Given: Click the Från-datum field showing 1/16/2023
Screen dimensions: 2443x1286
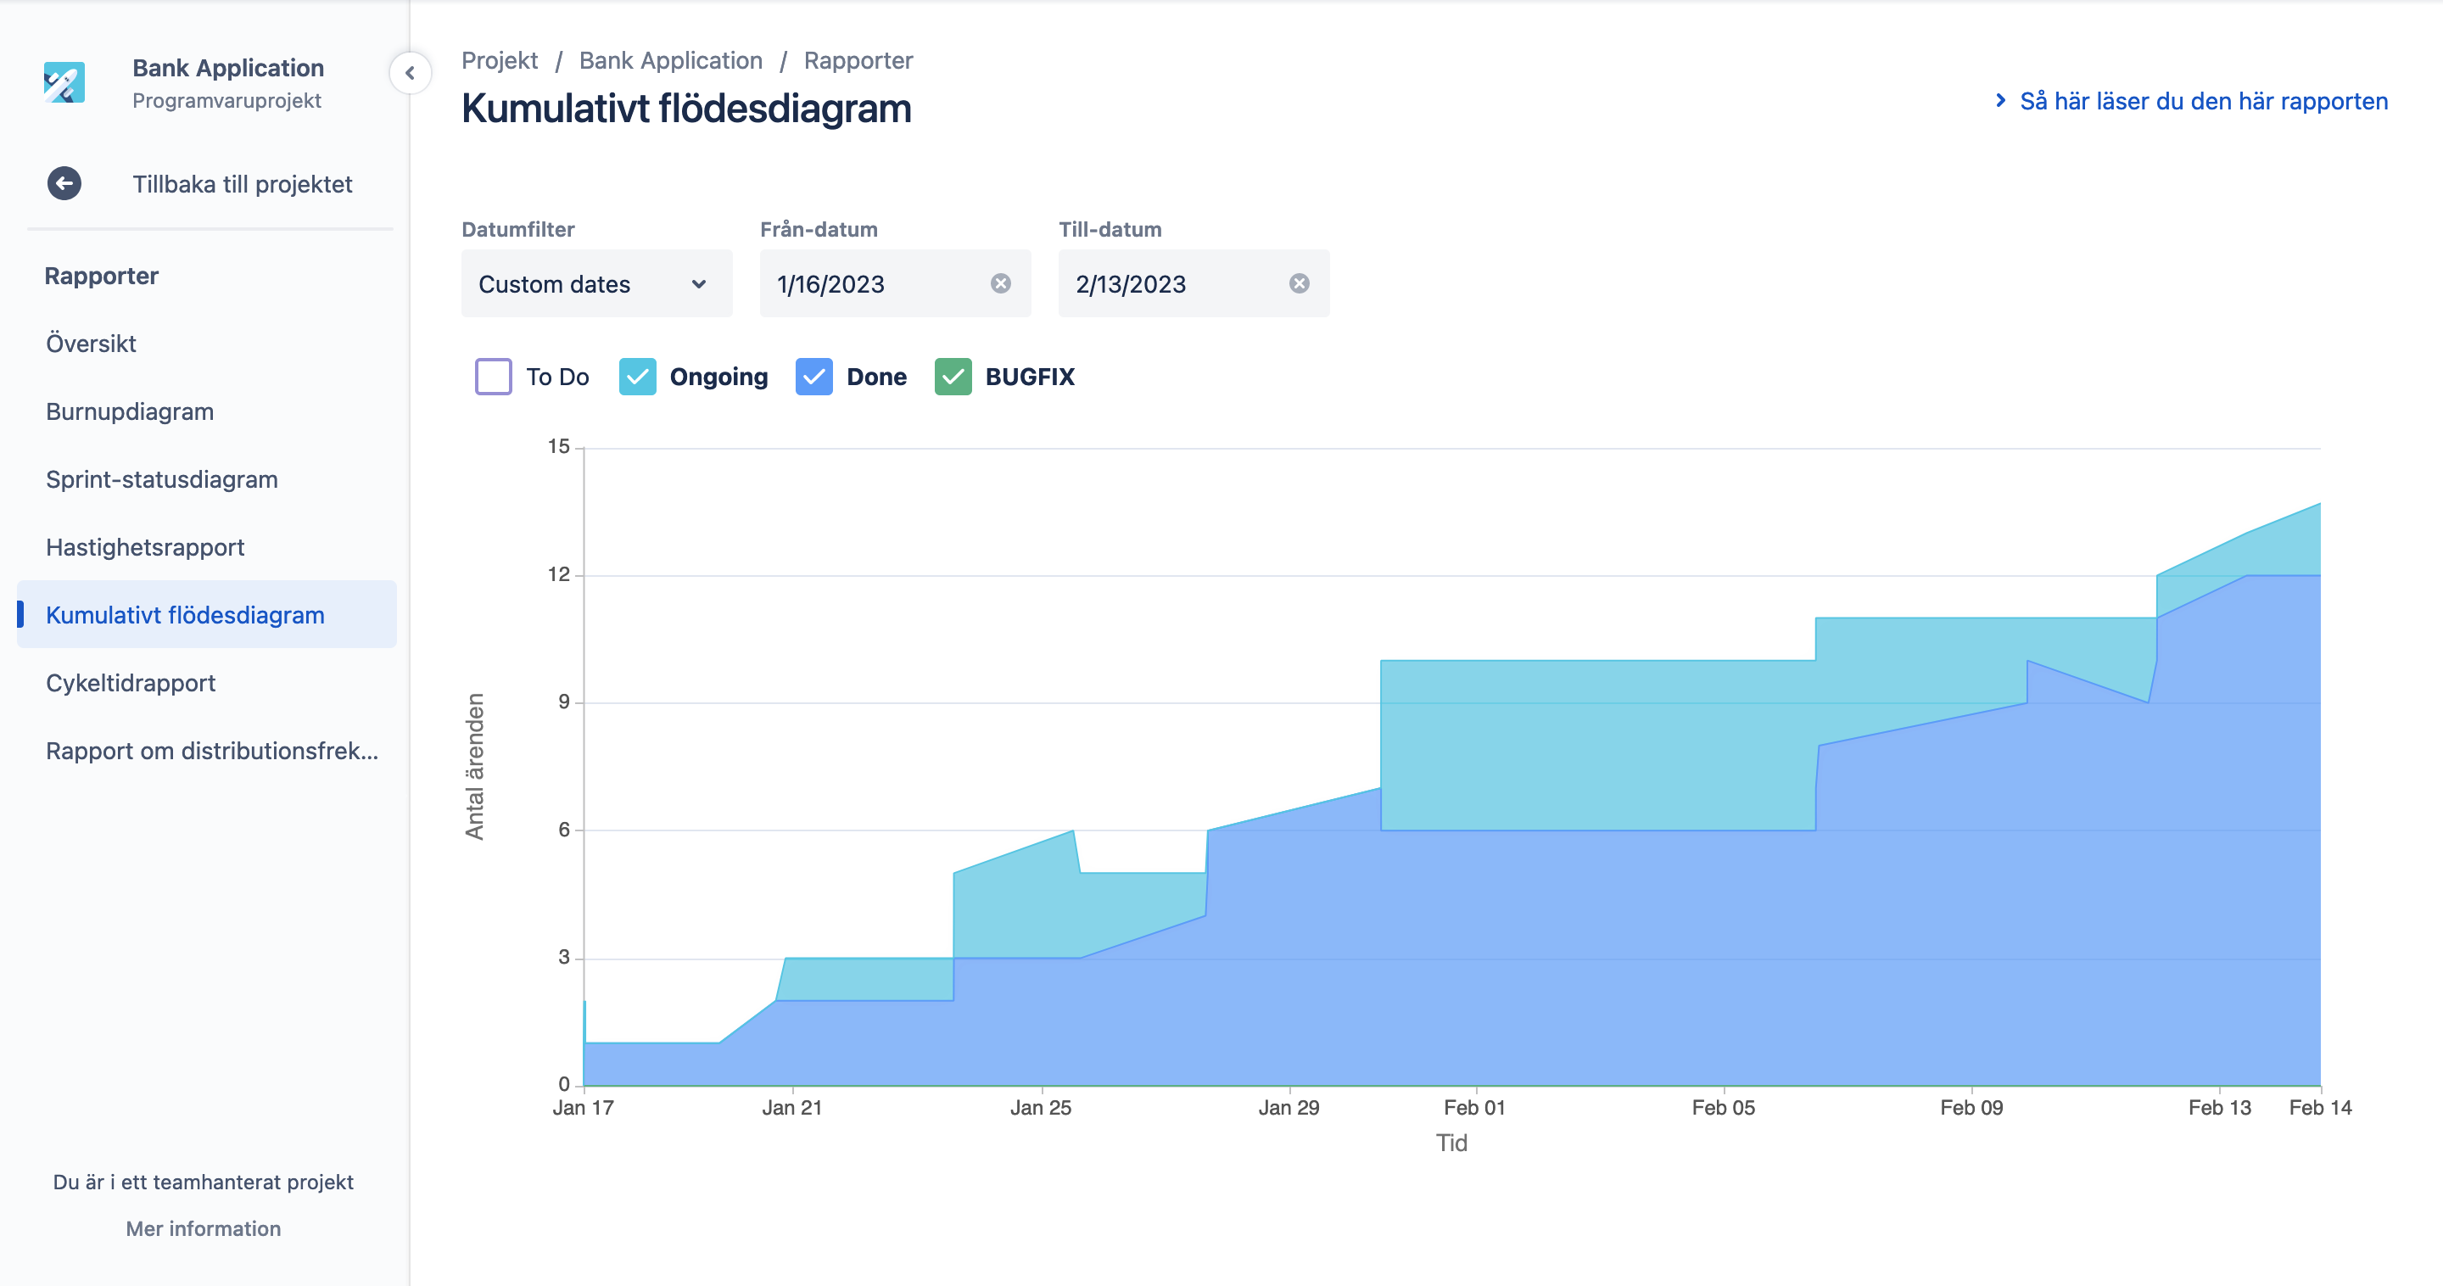Looking at the screenshot, I should tap(895, 283).
